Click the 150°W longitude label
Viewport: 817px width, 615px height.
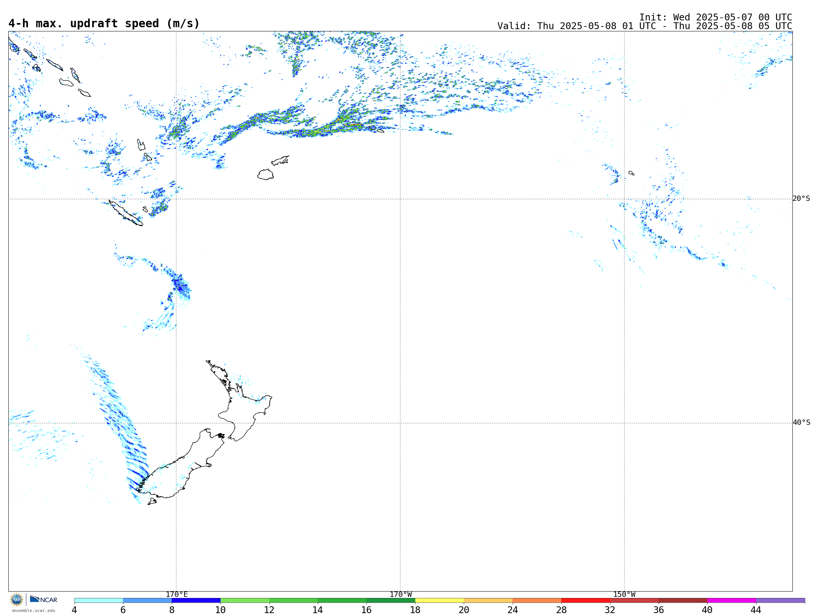[624, 595]
